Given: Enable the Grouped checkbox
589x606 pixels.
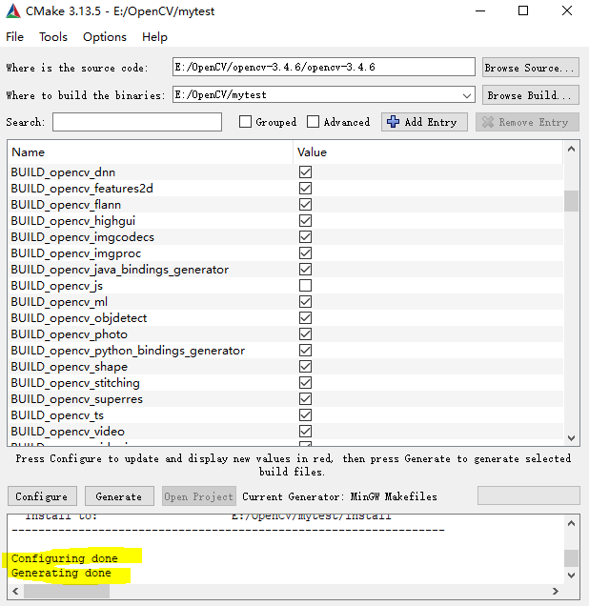Looking at the screenshot, I should click(x=245, y=122).
